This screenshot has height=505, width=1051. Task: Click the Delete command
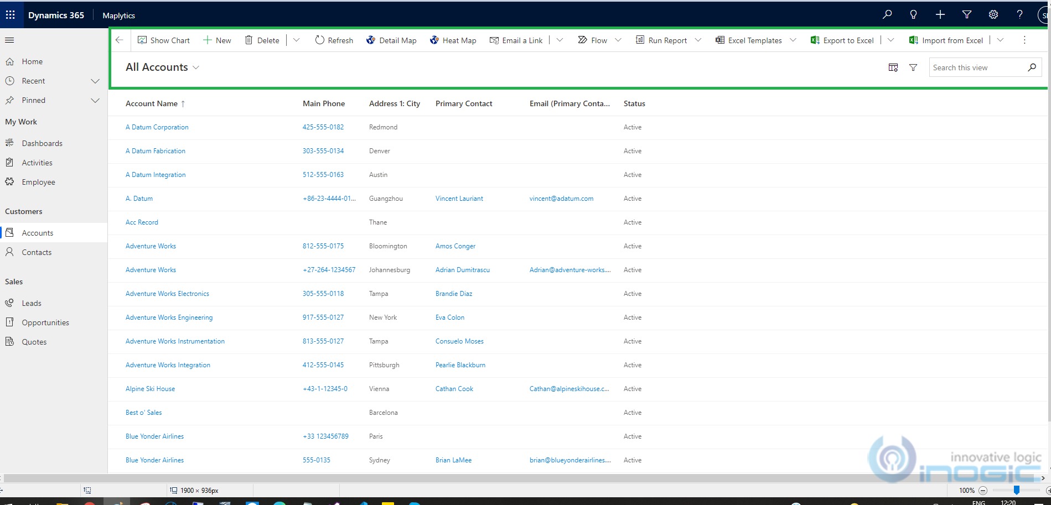pos(262,40)
